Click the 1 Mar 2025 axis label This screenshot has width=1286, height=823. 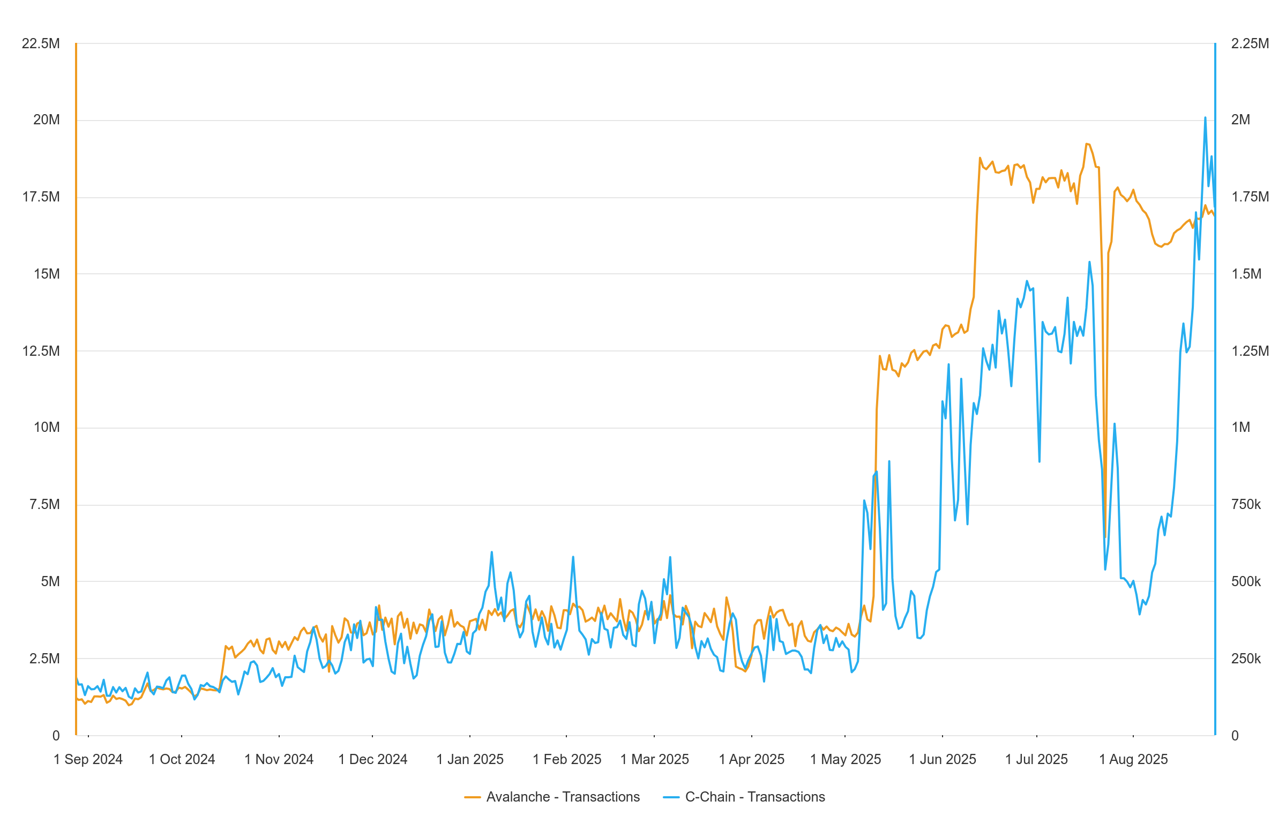[655, 759]
